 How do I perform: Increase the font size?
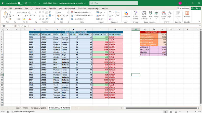pyautogui.click(x=31, y=16)
